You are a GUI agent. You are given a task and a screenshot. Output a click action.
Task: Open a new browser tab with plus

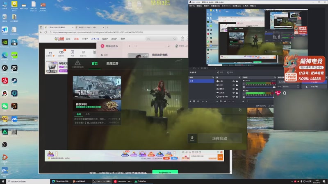[108, 27]
